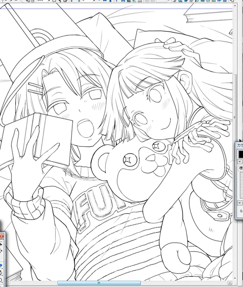
Task: Collapse the lower section arrow above the G label
Action: (x=240, y=203)
